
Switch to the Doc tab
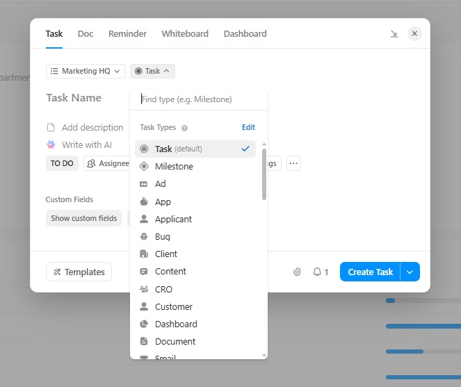tap(86, 33)
